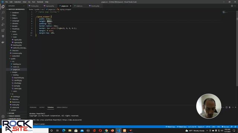This screenshot has height=133, width=238.
Task: Open the Edit menu
Action: pyautogui.click(x=11, y=2)
